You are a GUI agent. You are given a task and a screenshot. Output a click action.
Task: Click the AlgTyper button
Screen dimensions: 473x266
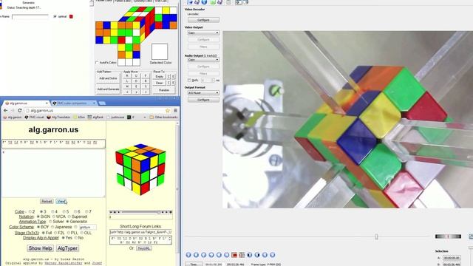coord(67,248)
